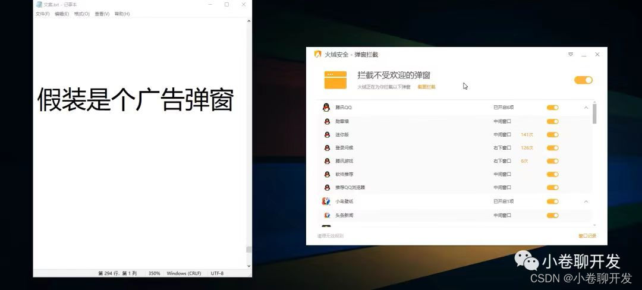Click the 小鸟壁纸 app icon

(x=326, y=201)
